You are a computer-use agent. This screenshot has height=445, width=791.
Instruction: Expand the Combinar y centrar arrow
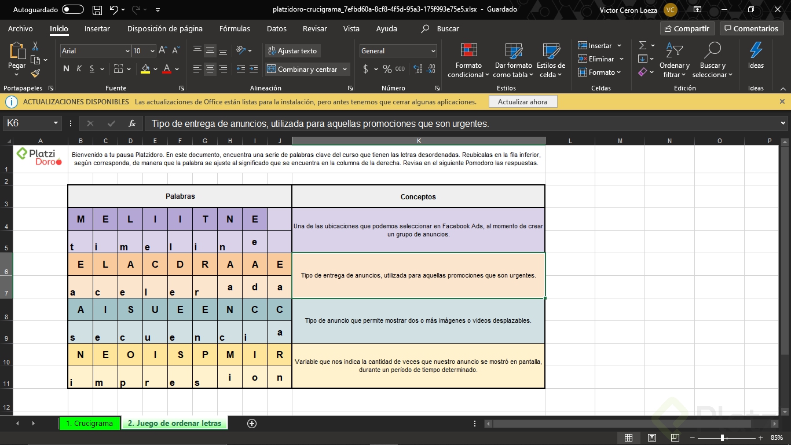(x=345, y=70)
